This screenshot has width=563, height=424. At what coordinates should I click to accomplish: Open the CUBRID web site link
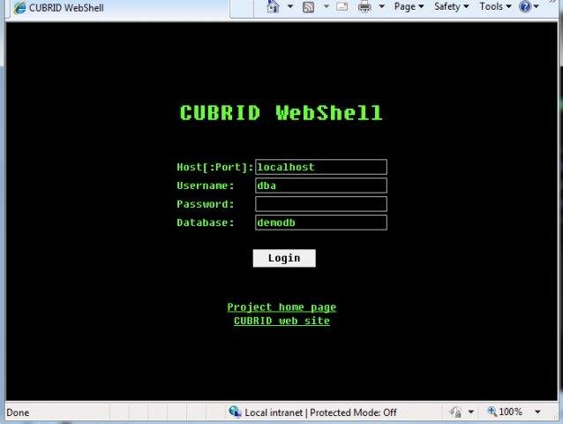click(x=281, y=321)
